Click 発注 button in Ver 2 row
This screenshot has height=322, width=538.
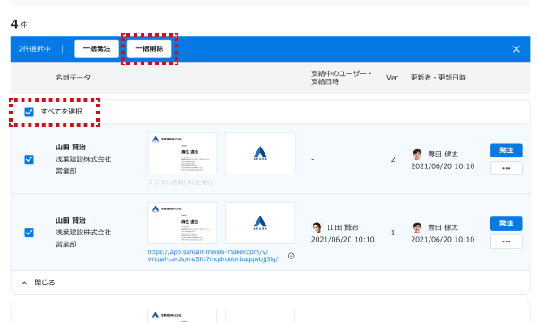(506, 150)
